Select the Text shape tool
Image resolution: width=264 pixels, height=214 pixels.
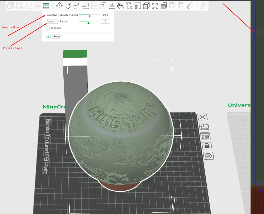(x=129, y=6)
